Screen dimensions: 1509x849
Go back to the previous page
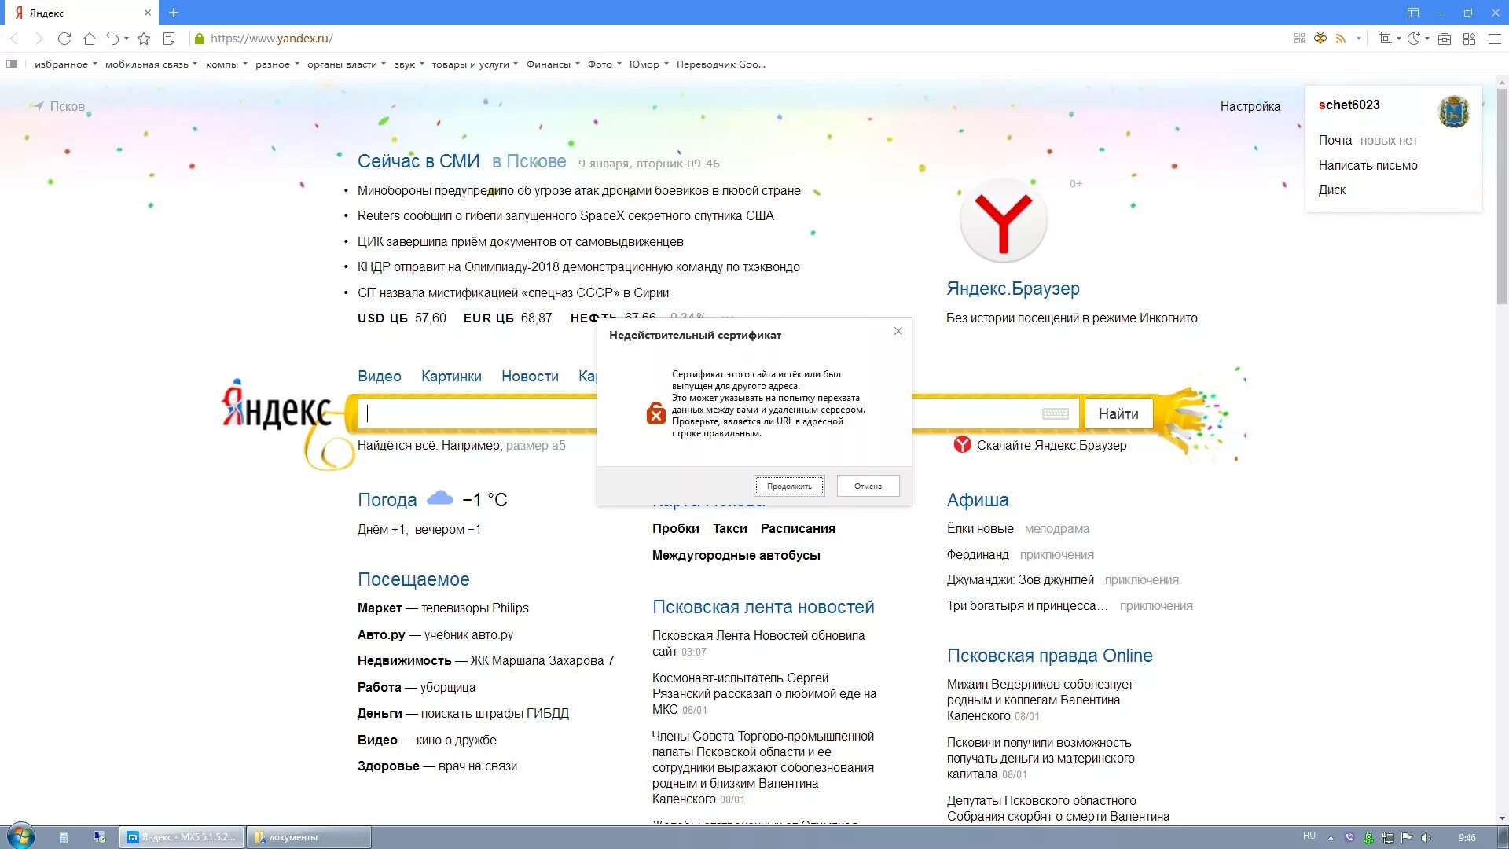[13, 39]
